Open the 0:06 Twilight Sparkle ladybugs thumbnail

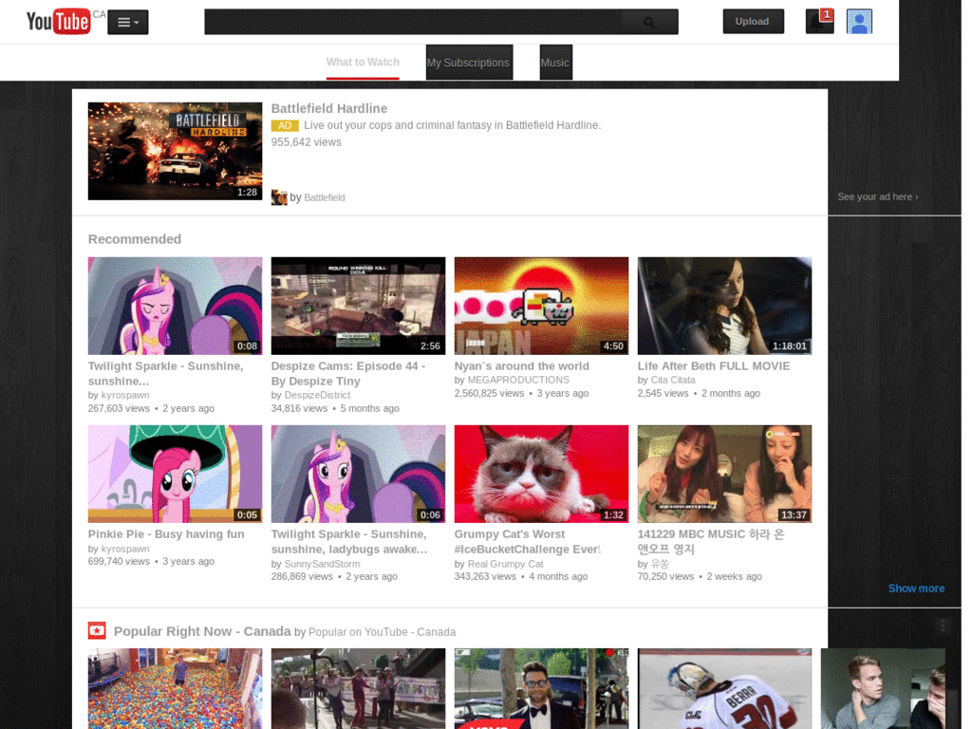(358, 474)
